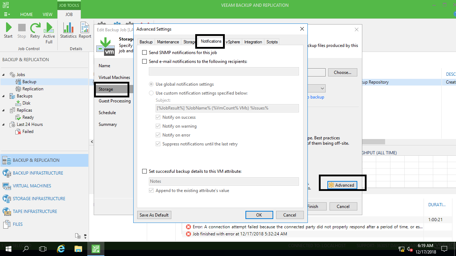Screen dimensions: 456x256
Task: Open the Report icon in ribbon
Action: pyautogui.click(x=85, y=28)
